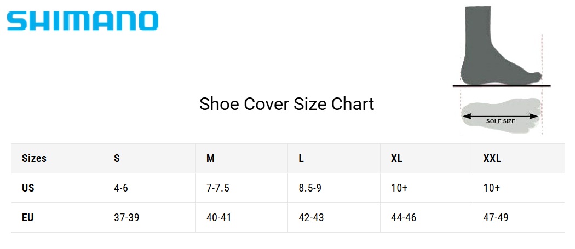Click the EU 42-43 cell
The width and height of the screenshot is (575, 249).
(311, 218)
